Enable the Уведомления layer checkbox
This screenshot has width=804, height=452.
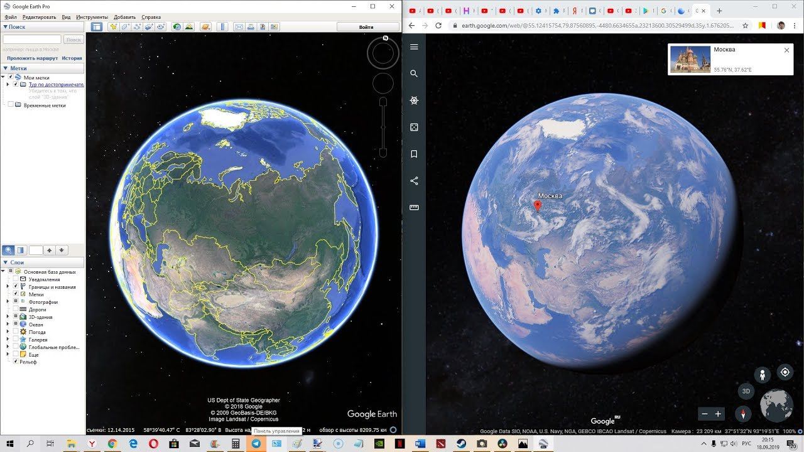16,279
